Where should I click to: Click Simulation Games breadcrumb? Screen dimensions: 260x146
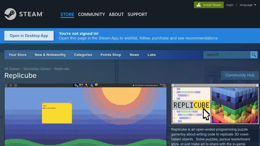[37, 69]
